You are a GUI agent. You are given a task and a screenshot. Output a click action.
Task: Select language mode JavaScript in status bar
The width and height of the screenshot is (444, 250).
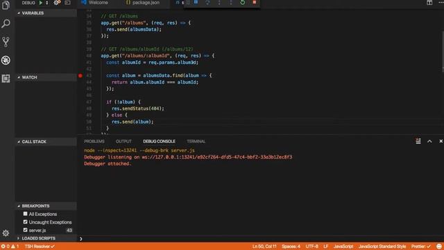click(343, 247)
